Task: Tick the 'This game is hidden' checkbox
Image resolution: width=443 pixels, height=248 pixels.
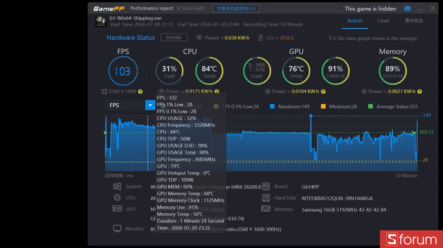Action: pos(340,8)
